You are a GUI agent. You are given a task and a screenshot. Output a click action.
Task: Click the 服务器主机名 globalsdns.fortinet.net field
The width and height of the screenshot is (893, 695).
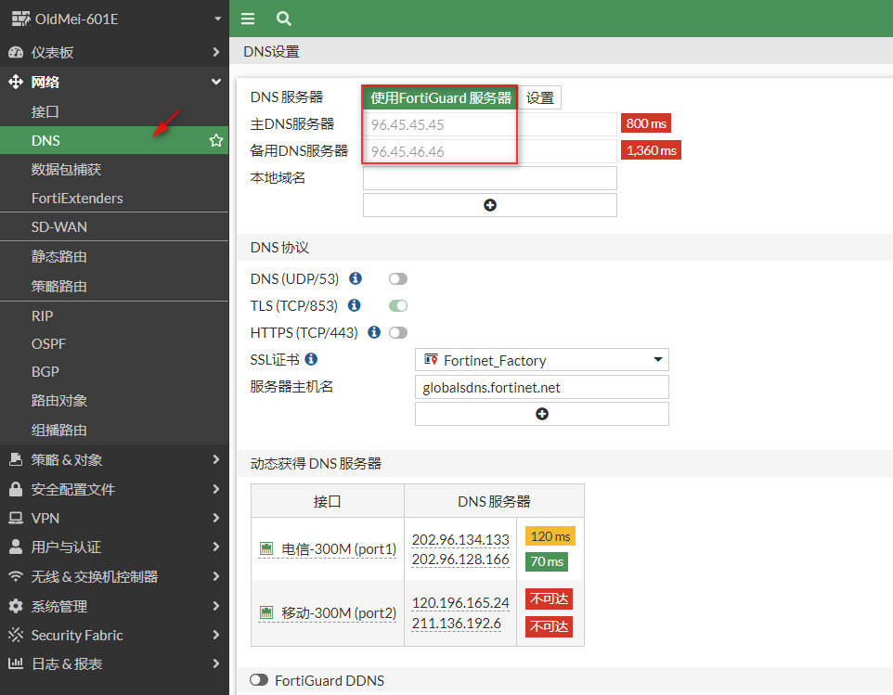click(x=541, y=387)
